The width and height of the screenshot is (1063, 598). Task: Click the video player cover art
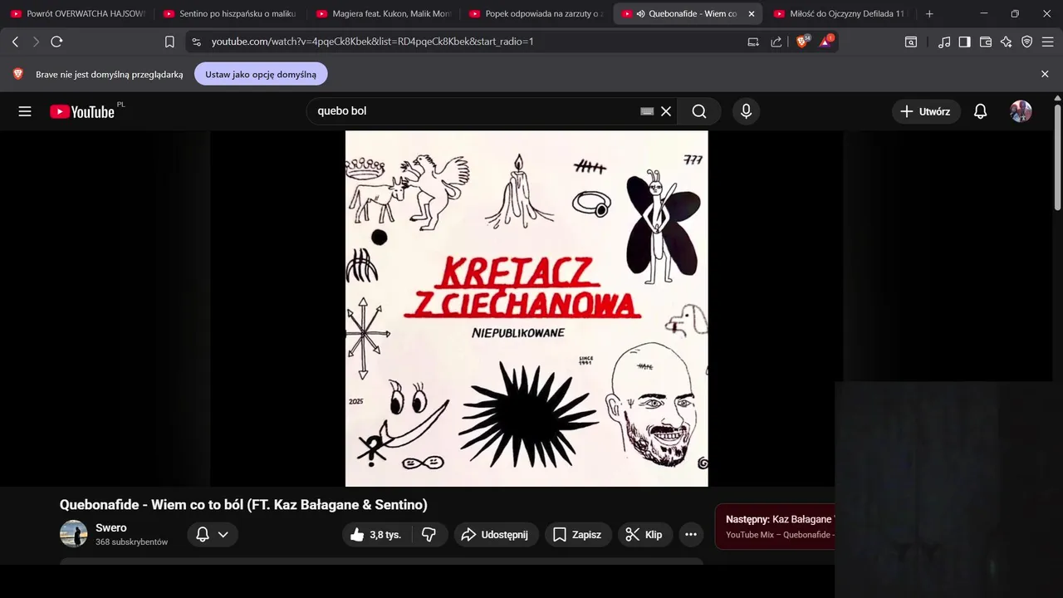527,308
